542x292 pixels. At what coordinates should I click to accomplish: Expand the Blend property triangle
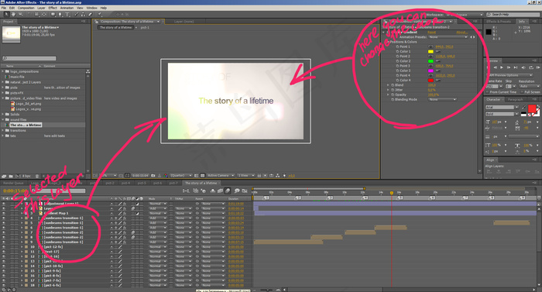click(388, 84)
